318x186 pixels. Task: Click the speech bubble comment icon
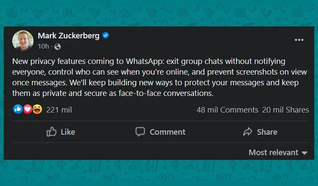click(140, 132)
